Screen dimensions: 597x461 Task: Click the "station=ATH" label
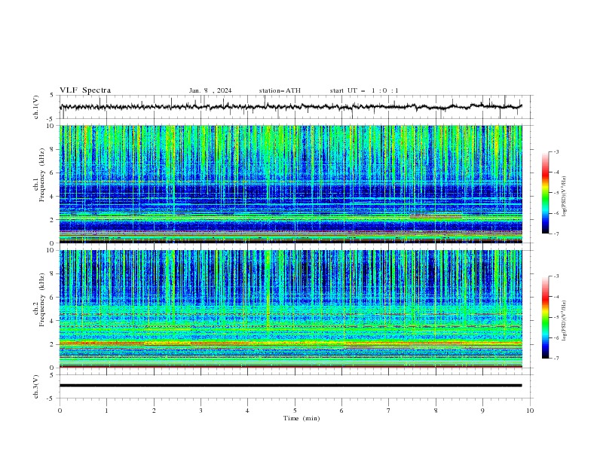click(280, 90)
